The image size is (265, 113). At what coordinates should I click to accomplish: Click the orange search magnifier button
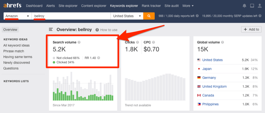pyautogui.click(x=149, y=16)
